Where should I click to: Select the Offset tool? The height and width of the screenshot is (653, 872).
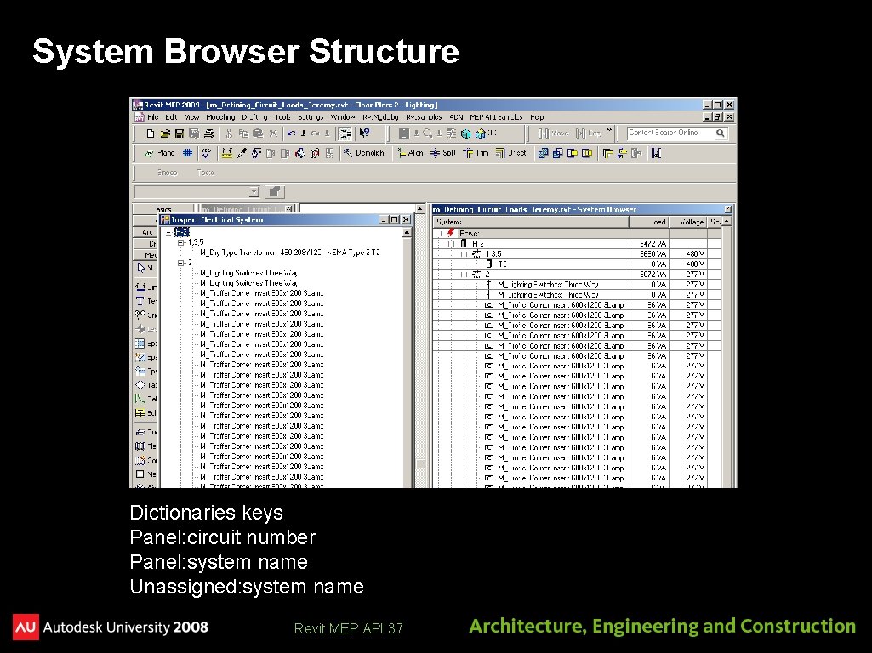click(510, 153)
